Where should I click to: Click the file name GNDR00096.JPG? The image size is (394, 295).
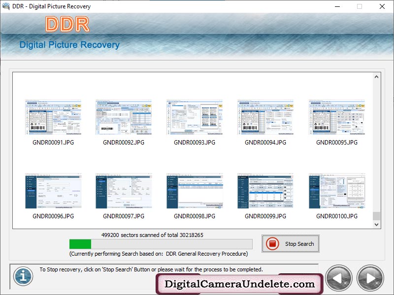(x=53, y=216)
